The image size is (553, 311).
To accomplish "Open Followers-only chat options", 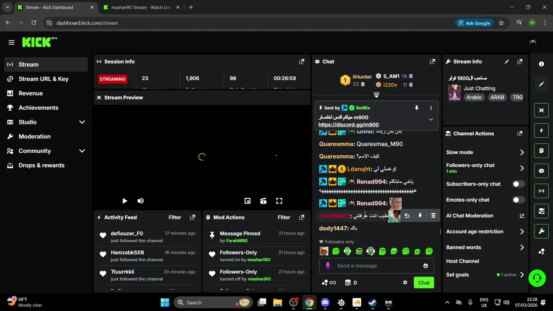I will [x=485, y=168].
